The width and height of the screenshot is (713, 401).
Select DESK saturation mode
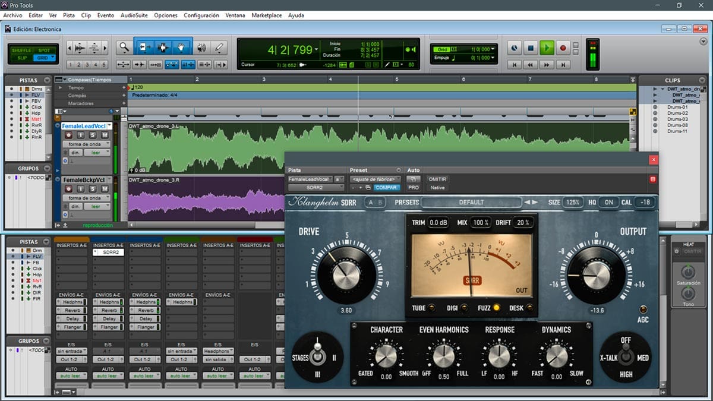tap(529, 308)
